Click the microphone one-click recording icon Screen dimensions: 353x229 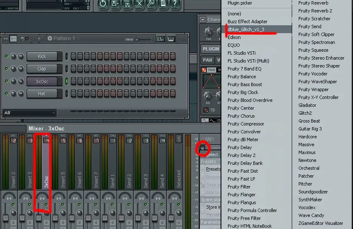151,4
